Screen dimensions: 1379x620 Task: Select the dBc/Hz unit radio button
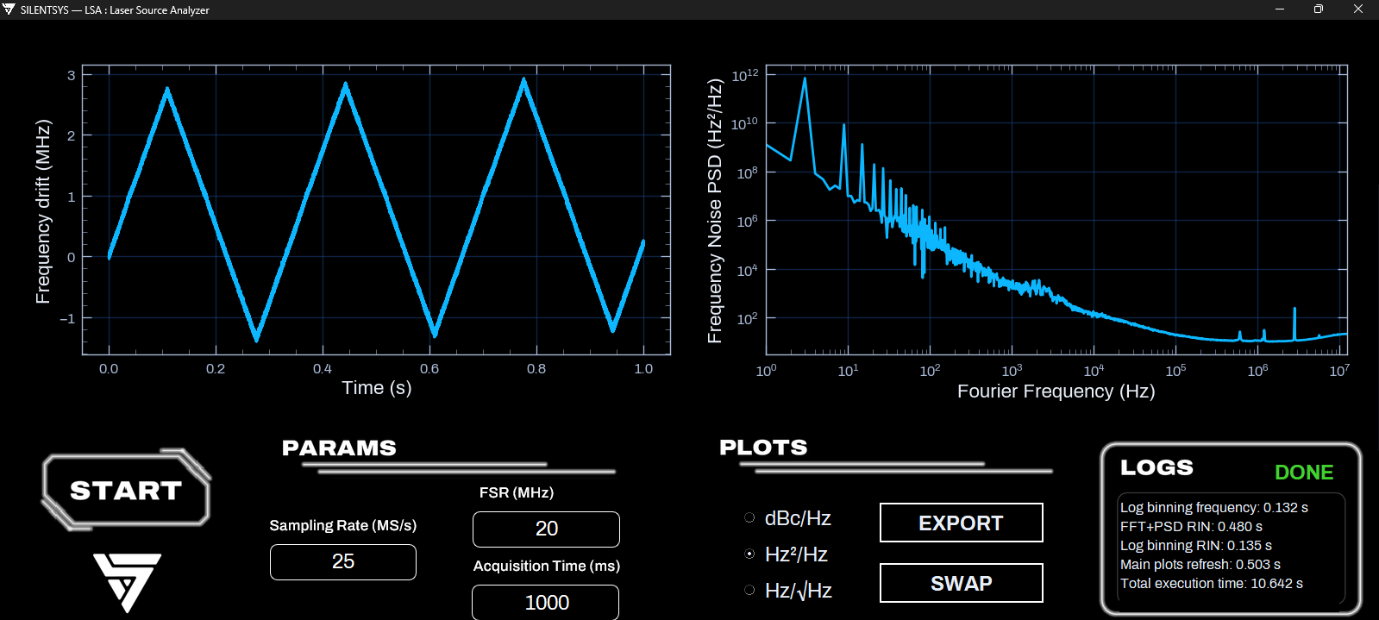(749, 517)
